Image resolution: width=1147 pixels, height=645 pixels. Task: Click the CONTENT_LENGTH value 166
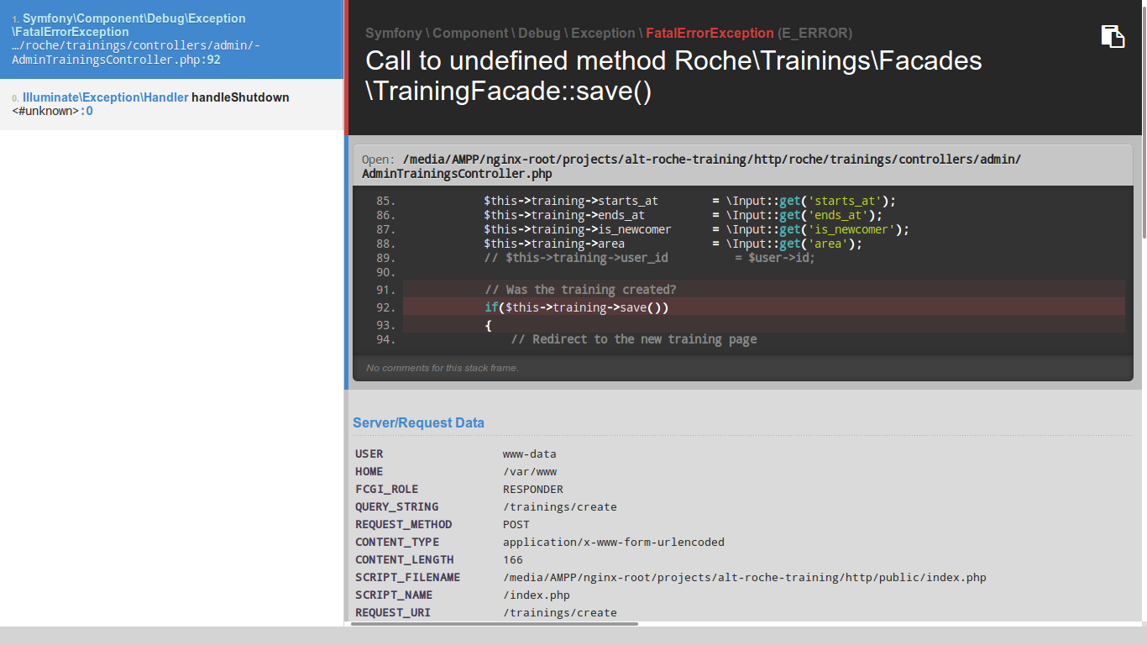pyautogui.click(x=512, y=559)
